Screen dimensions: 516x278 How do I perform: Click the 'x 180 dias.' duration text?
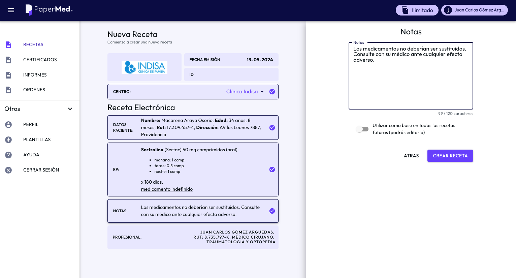152,182
